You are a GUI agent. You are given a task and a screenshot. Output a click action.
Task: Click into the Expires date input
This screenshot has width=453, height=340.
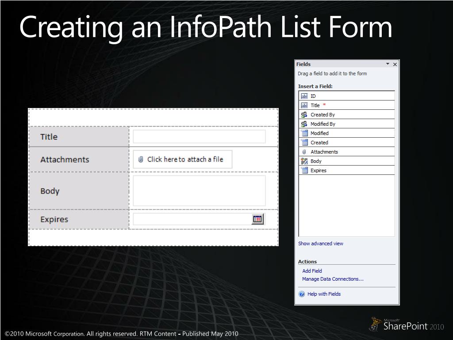192,219
